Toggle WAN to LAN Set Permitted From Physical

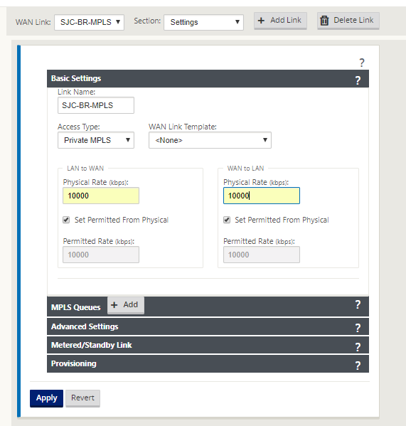tap(227, 220)
